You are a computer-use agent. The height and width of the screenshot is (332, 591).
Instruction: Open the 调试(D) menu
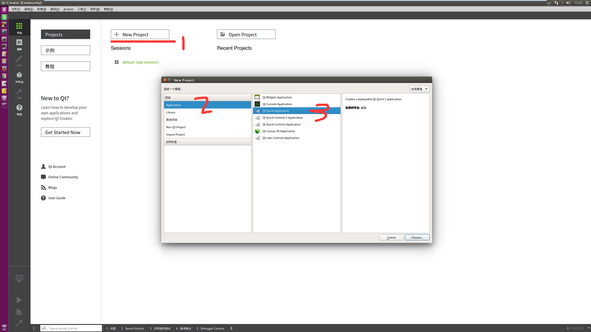pos(55,9)
